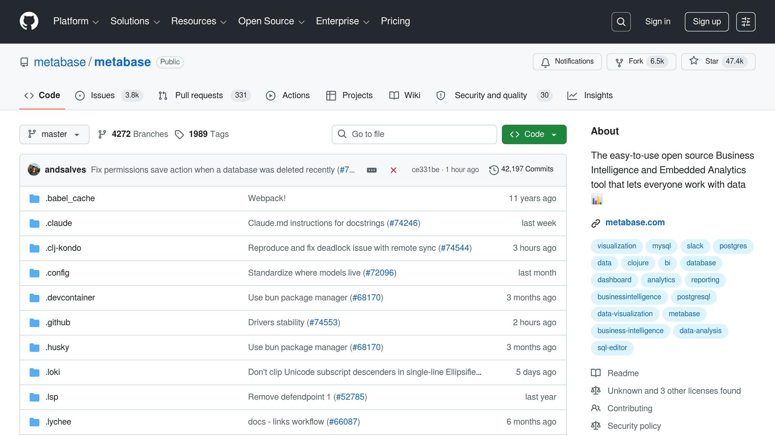
Task: Open the master branch selector
Action: point(54,134)
